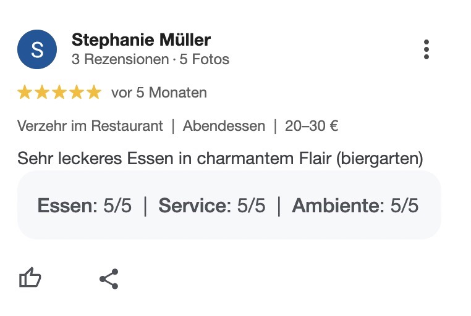Click the second yellow rating star
The image size is (471, 316).
pos(42,92)
